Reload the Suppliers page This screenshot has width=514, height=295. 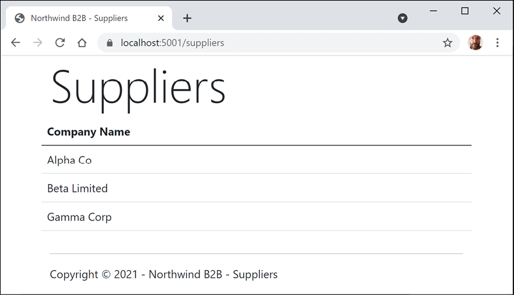pyautogui.click(x=60, y=43)
